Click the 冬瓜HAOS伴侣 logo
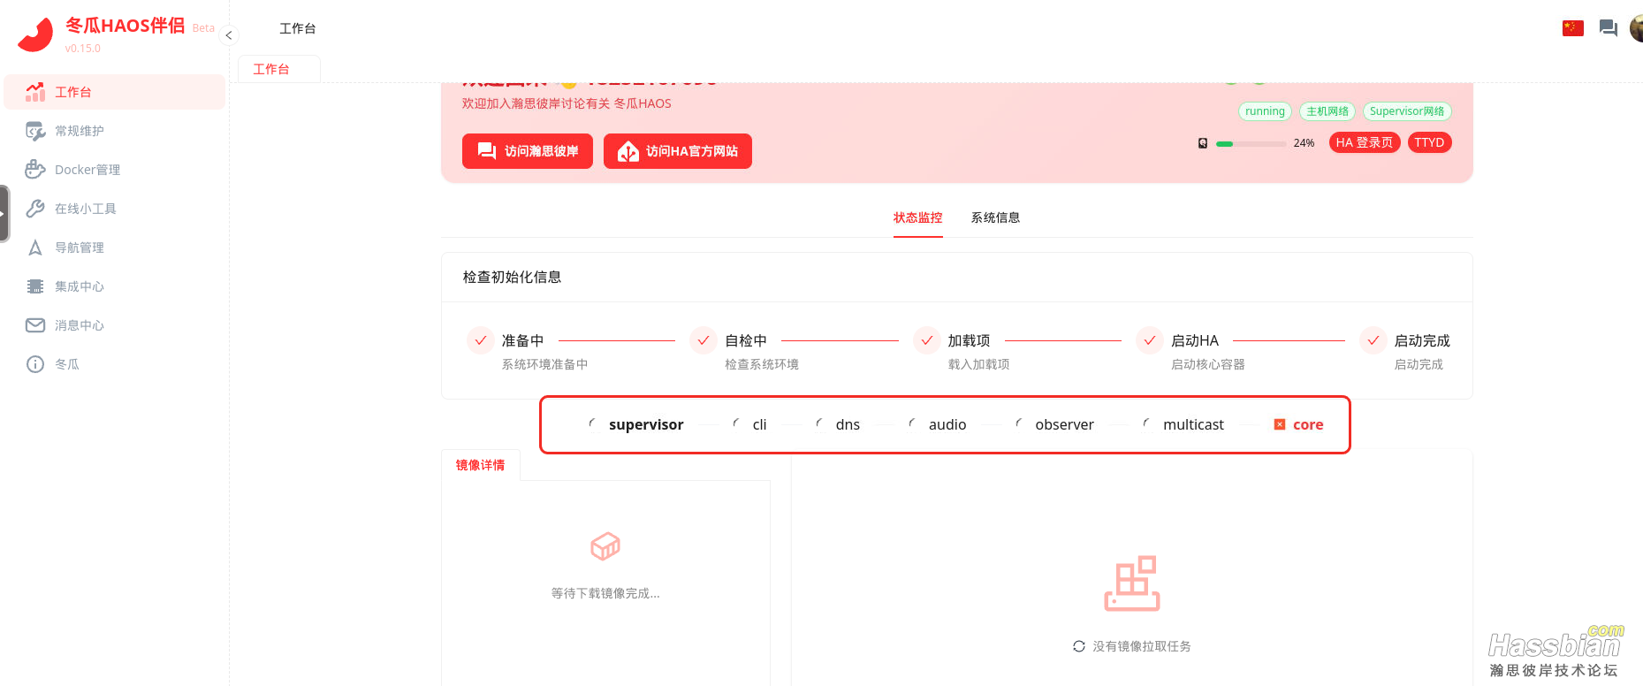The height and width of the screenshot is (686, 1643). coord(35,34)
